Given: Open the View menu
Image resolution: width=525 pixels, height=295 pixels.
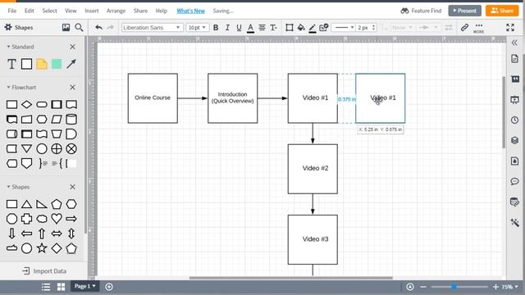Looking at the screenshot, I should [x=71, y=11].
